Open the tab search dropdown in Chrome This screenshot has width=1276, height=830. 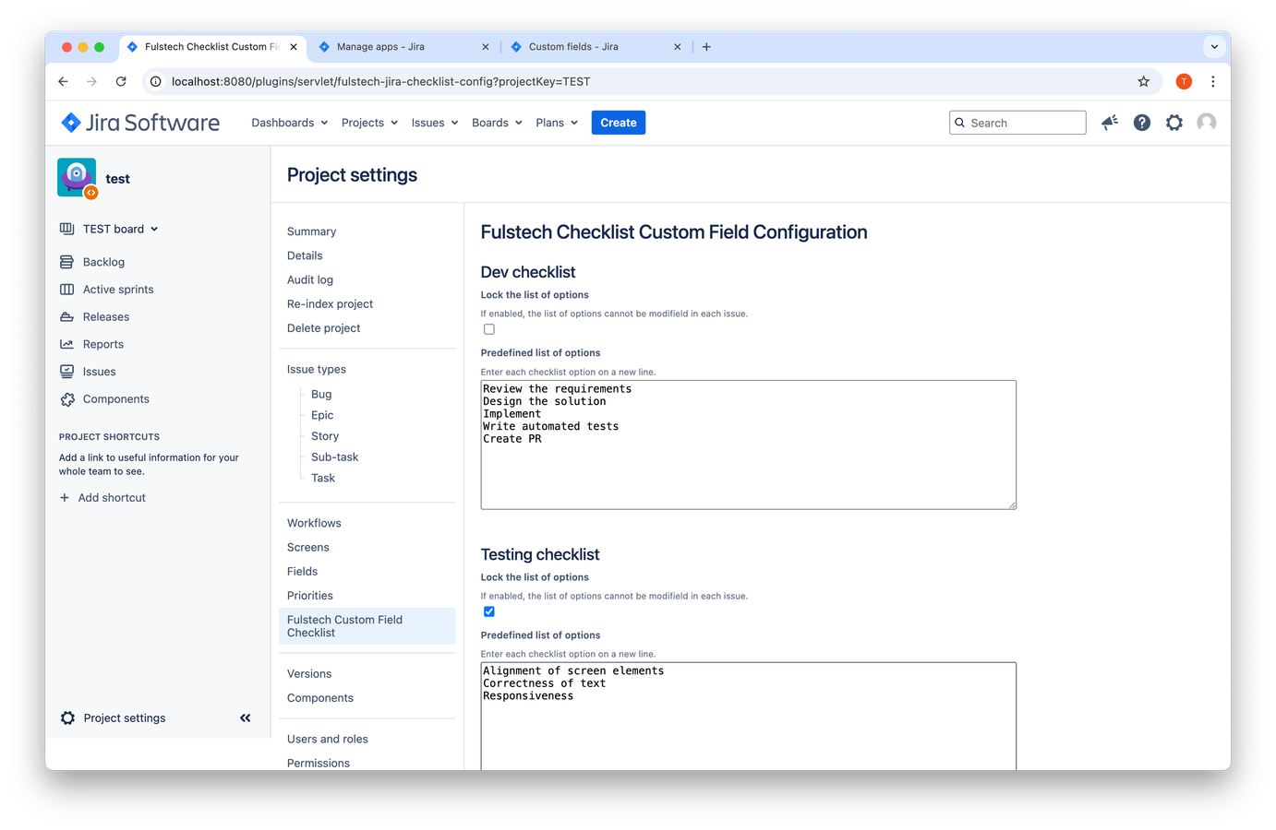[x=1214, y=46]
